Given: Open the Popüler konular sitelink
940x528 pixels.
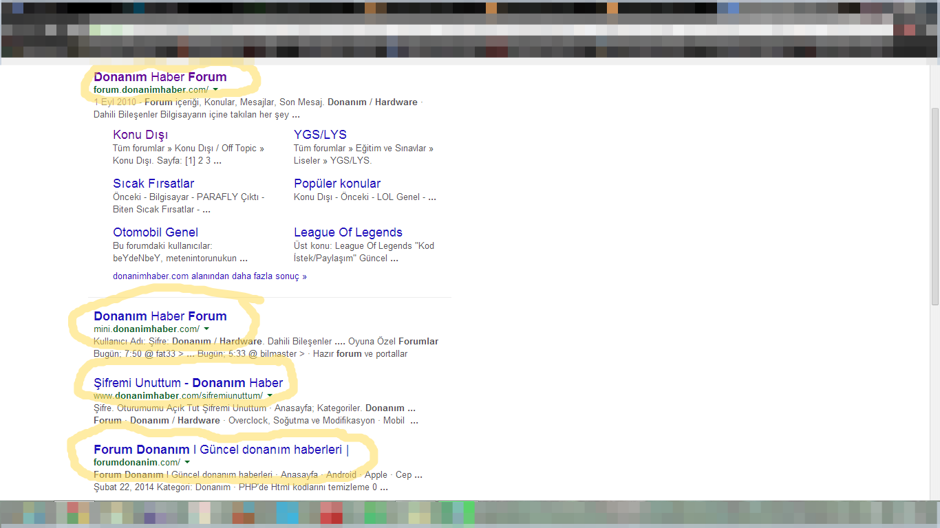Looking at the screenshot, I should [x=337, y=184].
